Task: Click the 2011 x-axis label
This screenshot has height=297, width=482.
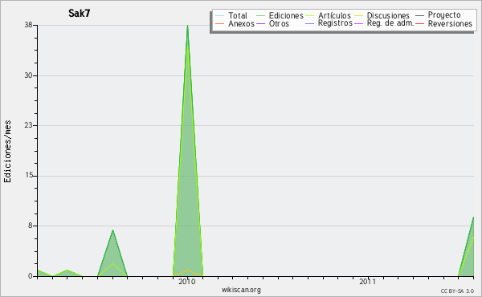Action: tap(368, 282)
